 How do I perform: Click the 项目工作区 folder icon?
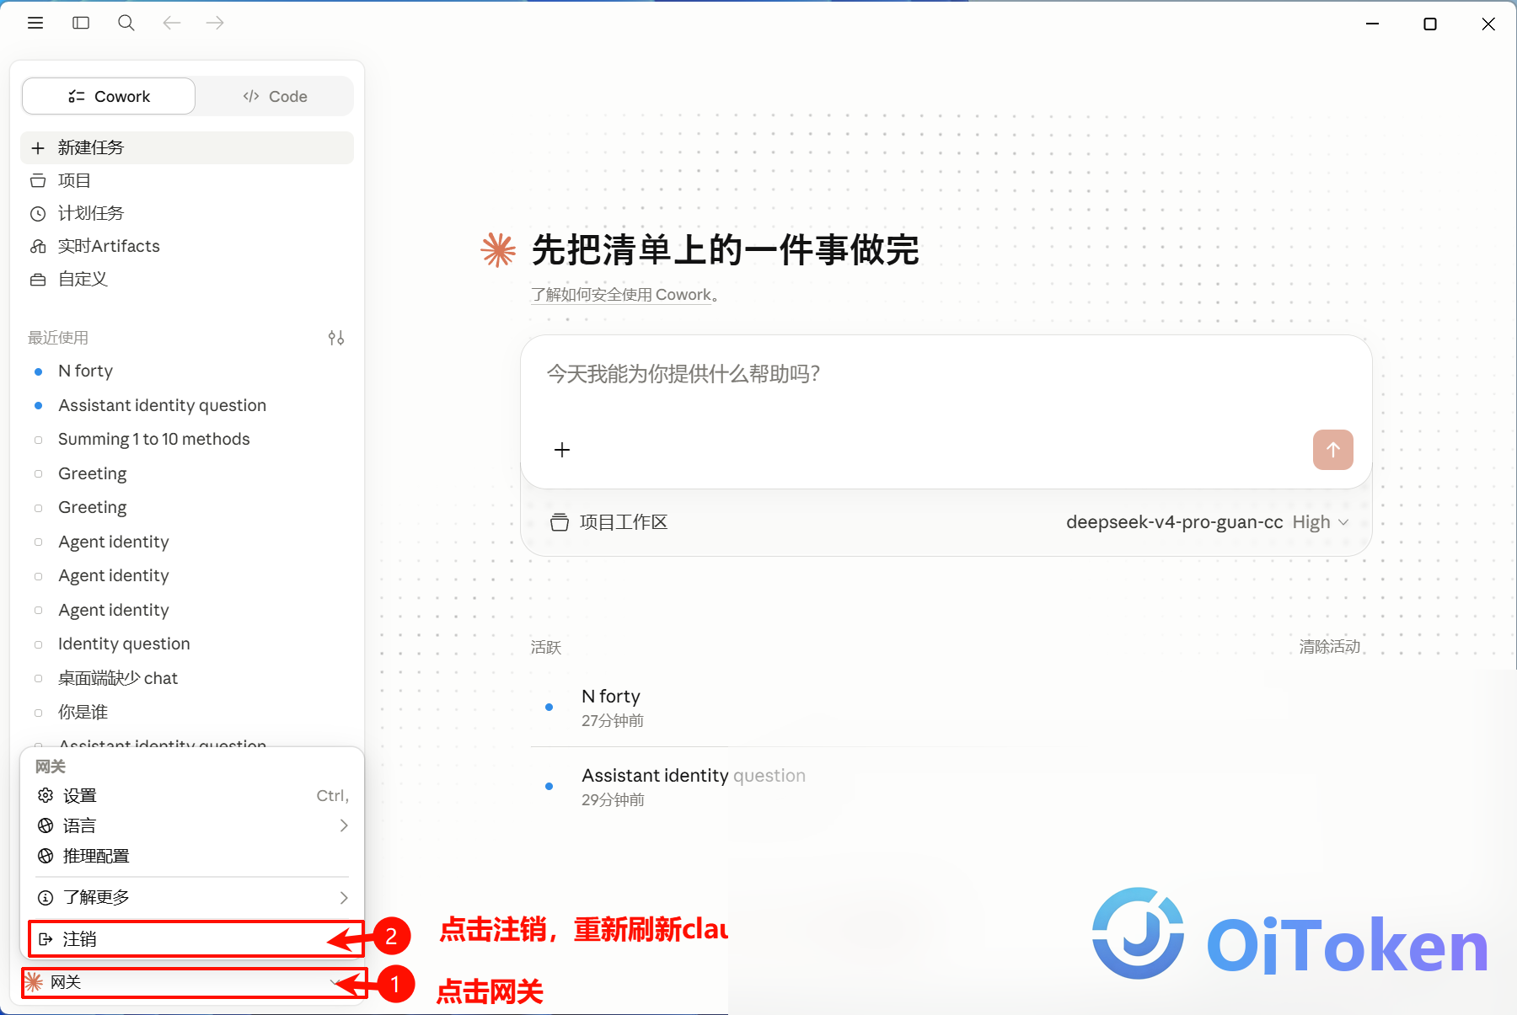click(x=560, y=522)
